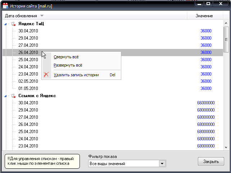The height and width of the screenshot is (173, 231).
Task: Click the calendar icon in the title bar
Action: point(5,6)
